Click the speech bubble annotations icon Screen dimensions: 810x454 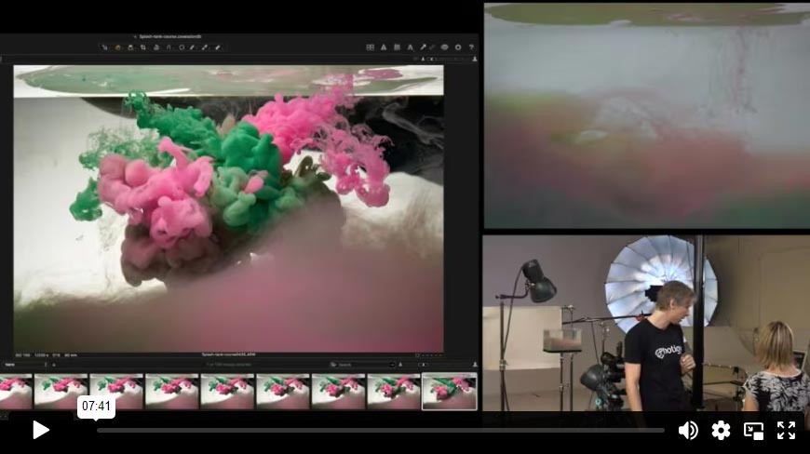(x=444, y=47)
